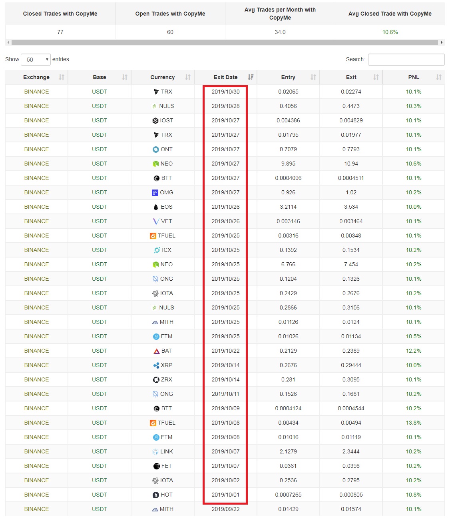450x523 pixels.
Task: Click the Exit Date column header label
Action: coord(225,77)
